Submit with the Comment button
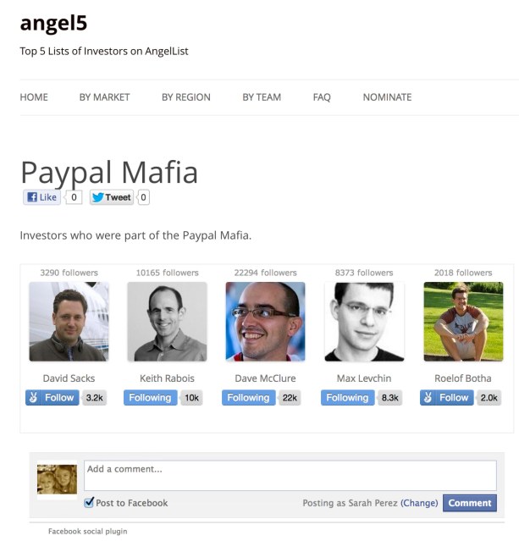519x541 pixels. [470, 503]
